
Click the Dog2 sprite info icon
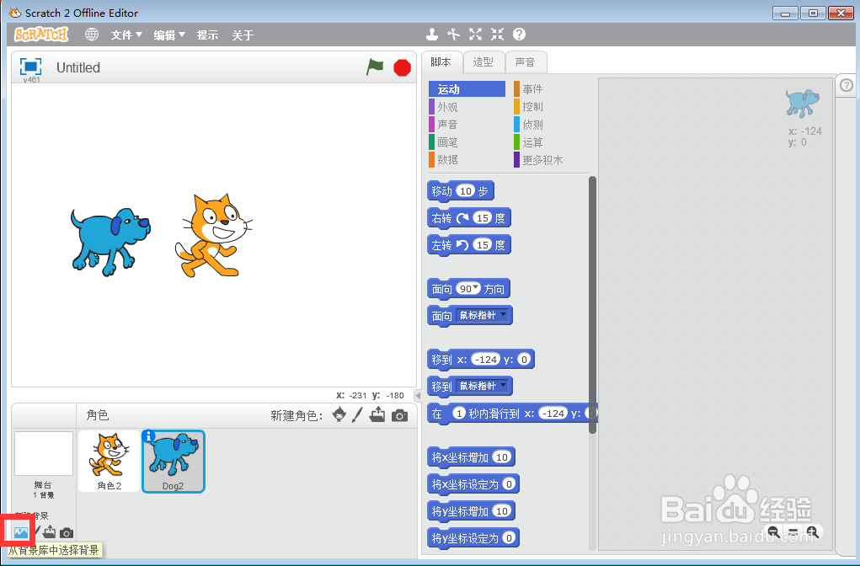148,436
